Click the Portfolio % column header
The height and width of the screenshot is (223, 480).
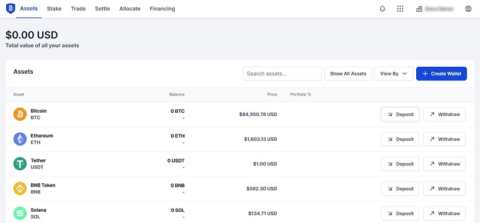(300, 94)
